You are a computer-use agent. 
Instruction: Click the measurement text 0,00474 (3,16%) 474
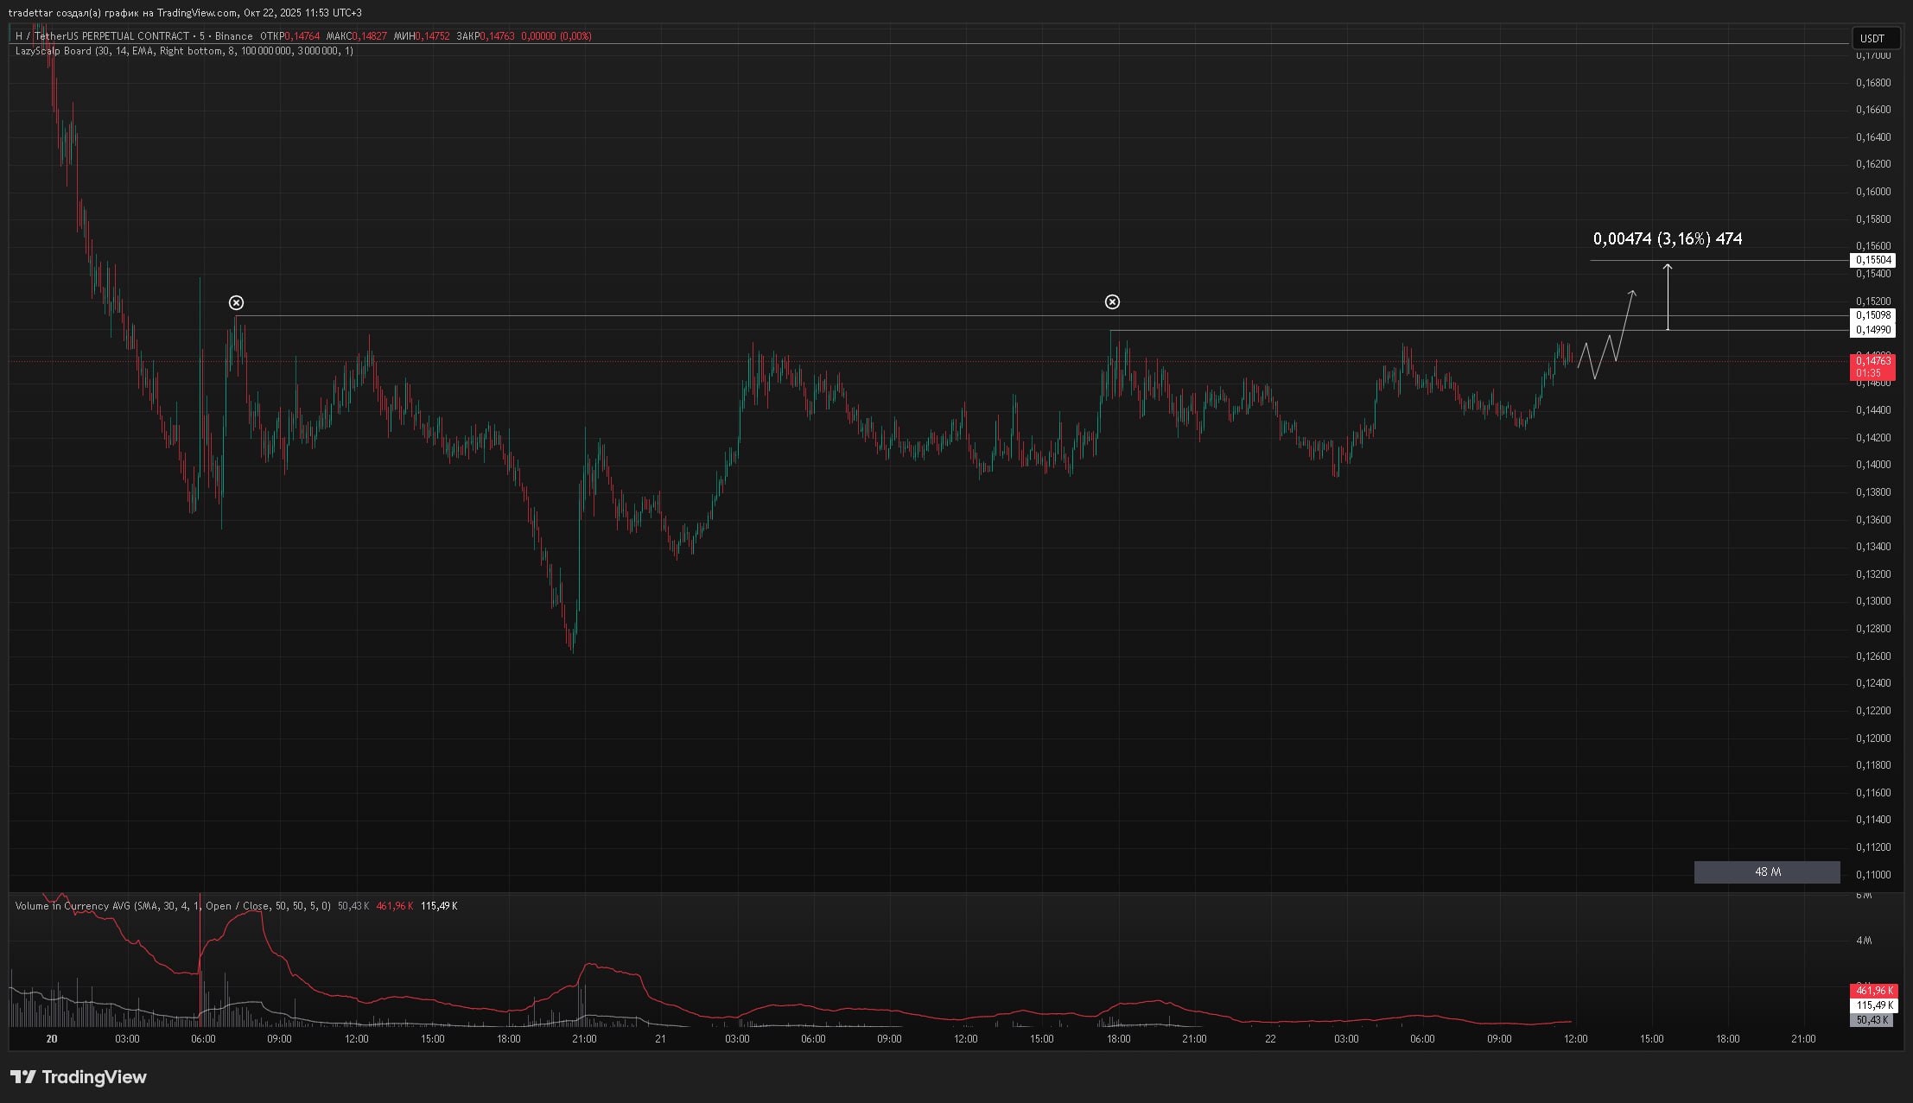click(x=1667, y=239)
